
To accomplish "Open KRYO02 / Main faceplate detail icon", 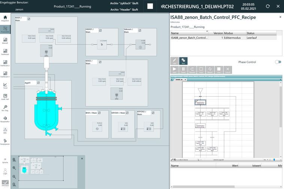I will 153,113.
